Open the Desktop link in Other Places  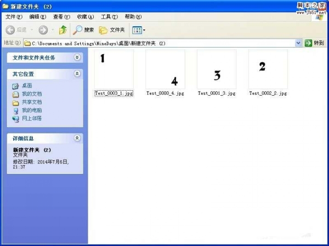(x=26, y=86)
